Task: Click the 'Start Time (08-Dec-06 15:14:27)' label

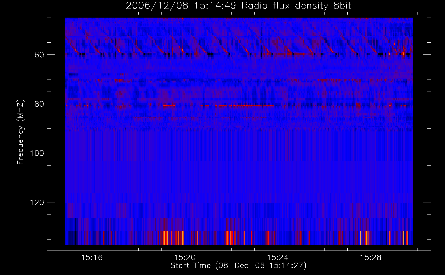Action: pyautogui.click(x=238, y=266)
